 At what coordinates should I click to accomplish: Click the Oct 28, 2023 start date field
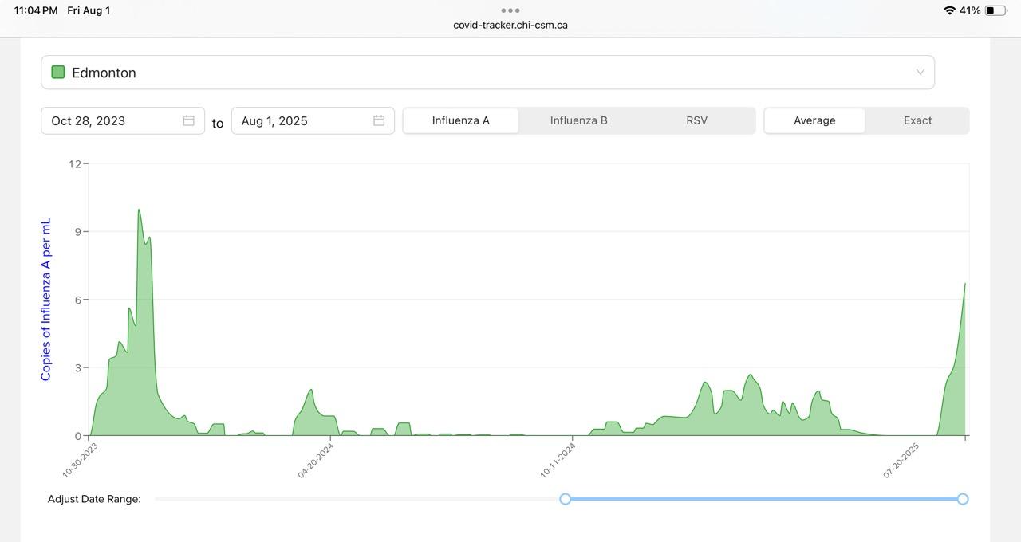click(112, 120)
